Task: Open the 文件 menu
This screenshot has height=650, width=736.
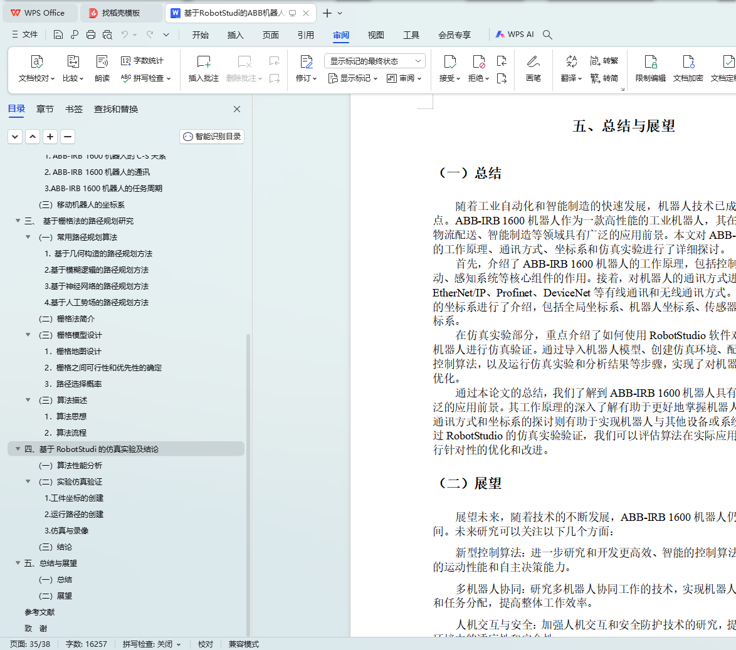Action: (25, 34)
